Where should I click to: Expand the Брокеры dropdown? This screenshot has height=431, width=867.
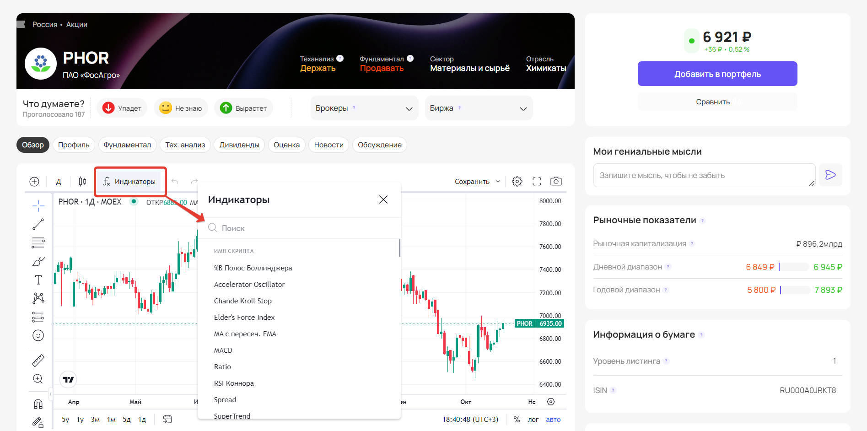coord(364,108)
